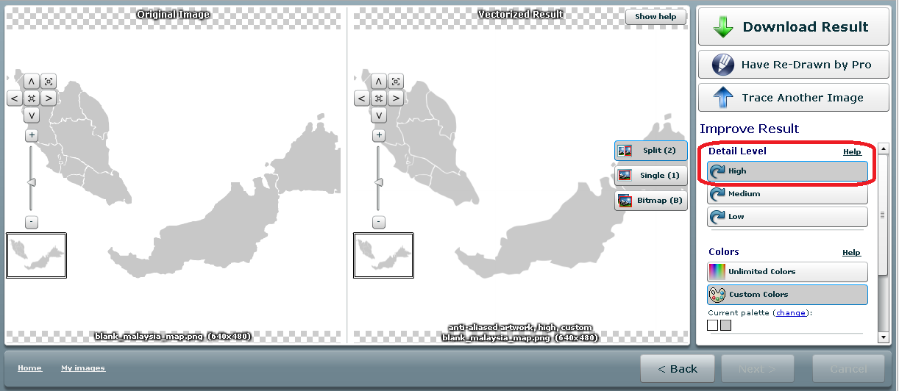Pan left in Original Image view
The width and height of the screenshot is (899, 391).
15,98
